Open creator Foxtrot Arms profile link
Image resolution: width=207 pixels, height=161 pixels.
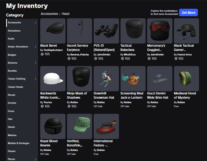tap(184, 55)
